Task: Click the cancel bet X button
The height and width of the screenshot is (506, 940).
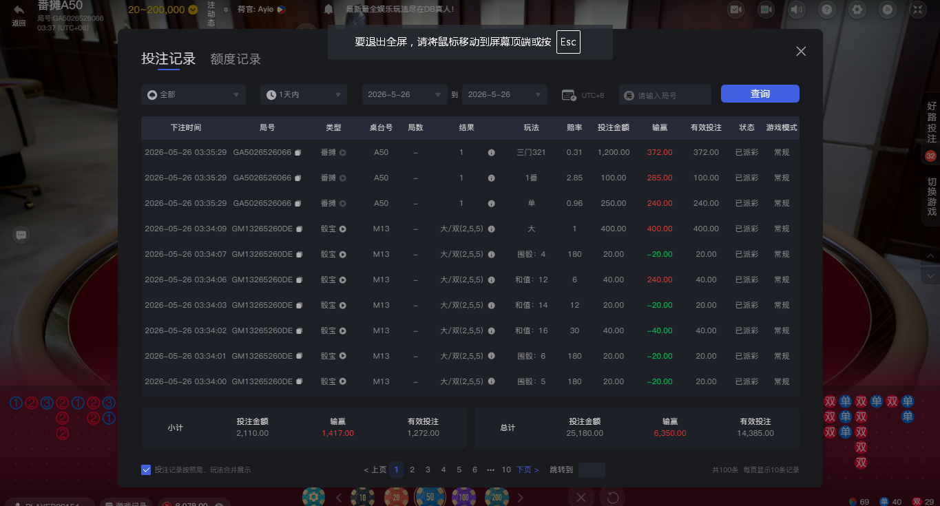Action: [581, 497]
